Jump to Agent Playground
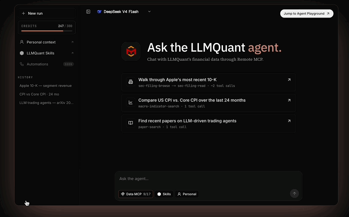Image resolution: width=349 pixels, height=217 pixels. (307, 14)
